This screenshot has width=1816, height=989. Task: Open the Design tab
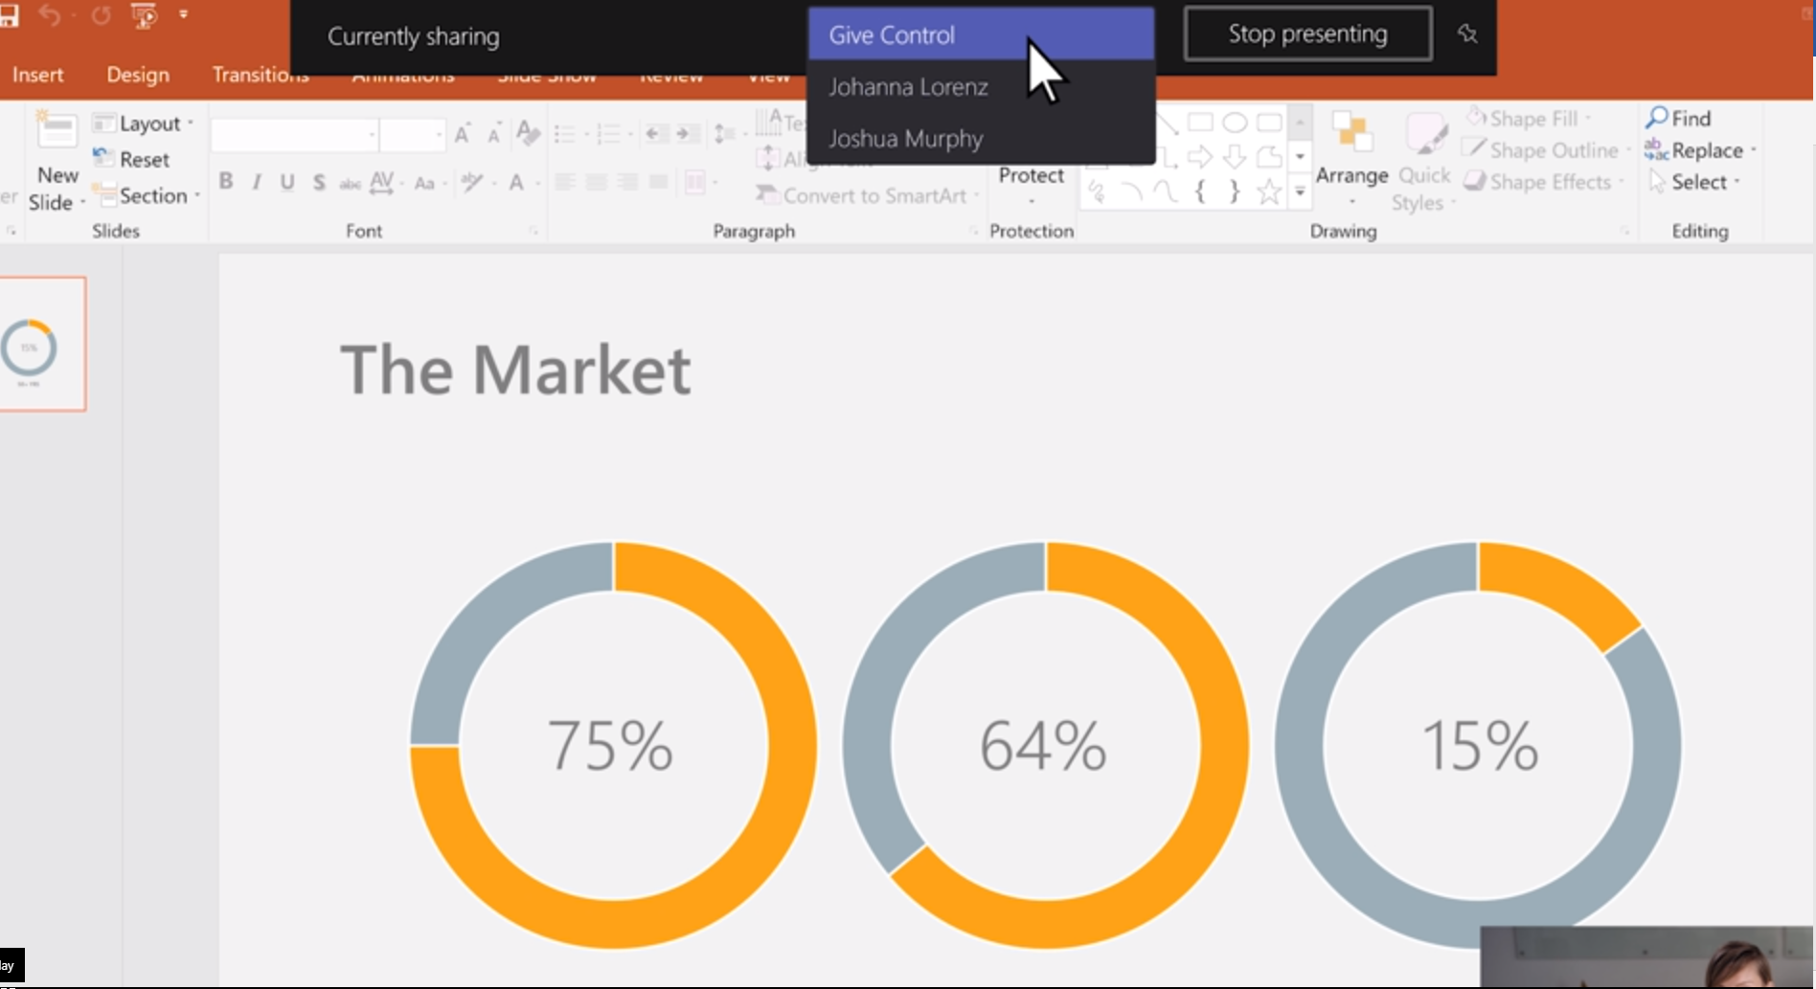pyautogui.click(x=138, y=75)
